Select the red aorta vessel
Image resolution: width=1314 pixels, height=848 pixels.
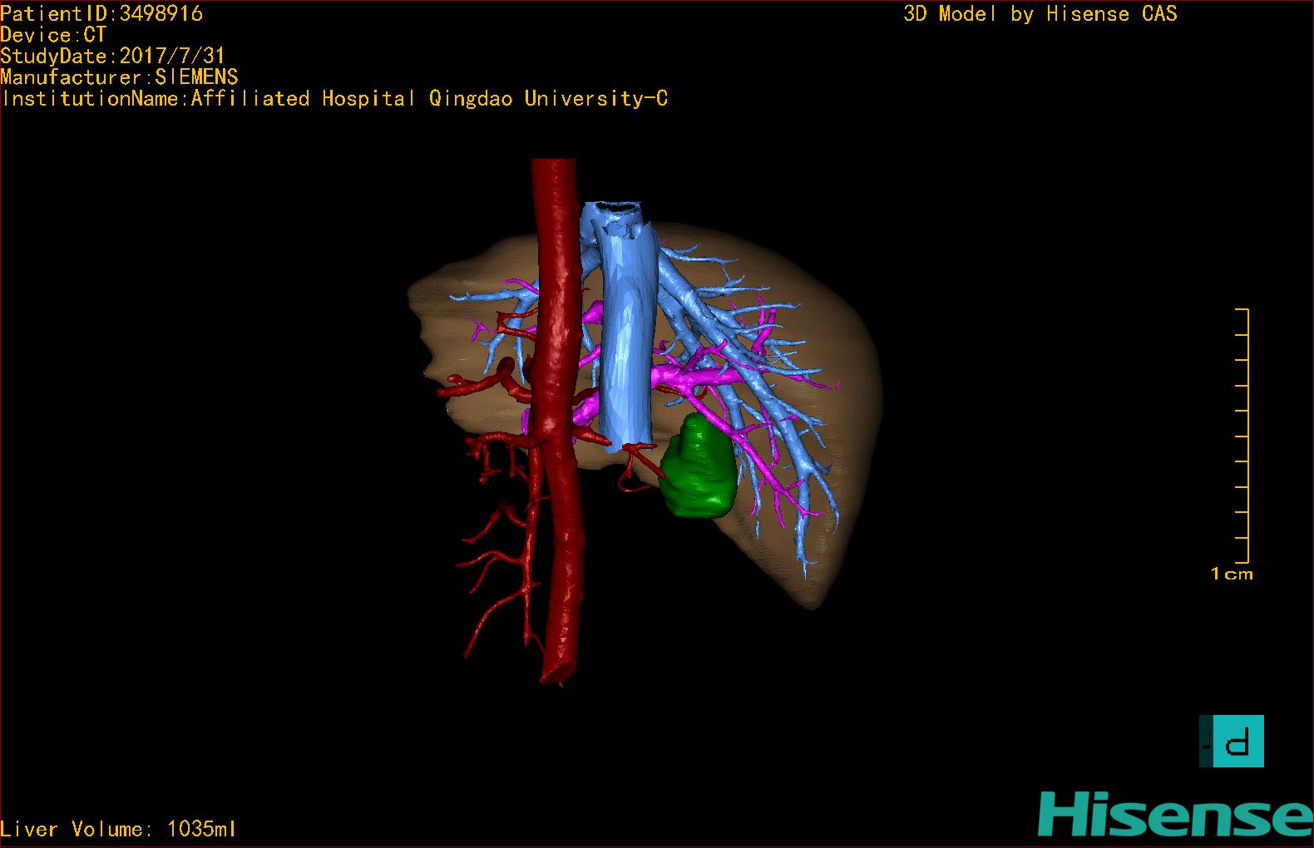click(x=557, y=416)
